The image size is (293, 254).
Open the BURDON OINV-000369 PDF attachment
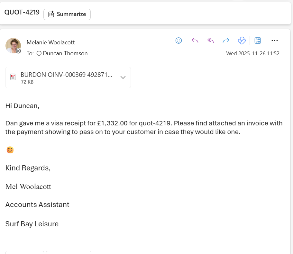point(66,75)
